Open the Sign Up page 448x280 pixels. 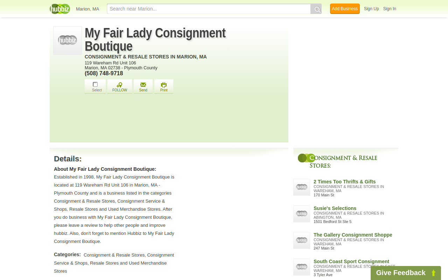371,9
